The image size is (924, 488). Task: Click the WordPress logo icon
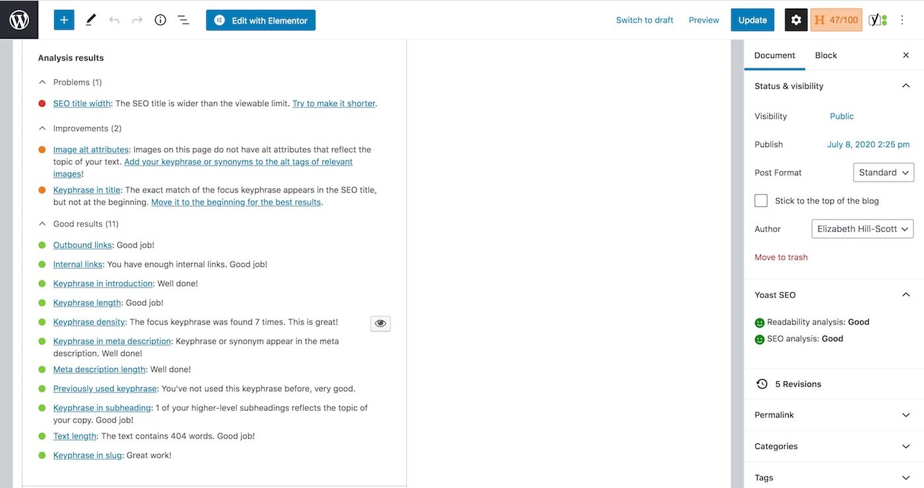coord(19,20)
